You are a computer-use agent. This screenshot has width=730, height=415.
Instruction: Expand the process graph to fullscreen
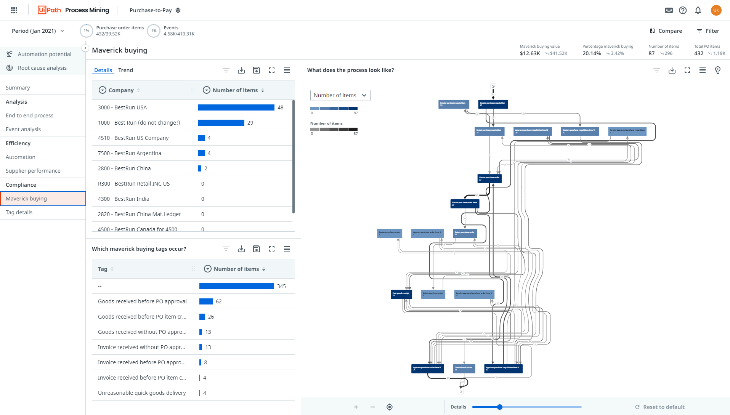pos(687,70)
